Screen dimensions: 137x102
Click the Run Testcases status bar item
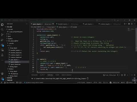[x=9, y=82]
